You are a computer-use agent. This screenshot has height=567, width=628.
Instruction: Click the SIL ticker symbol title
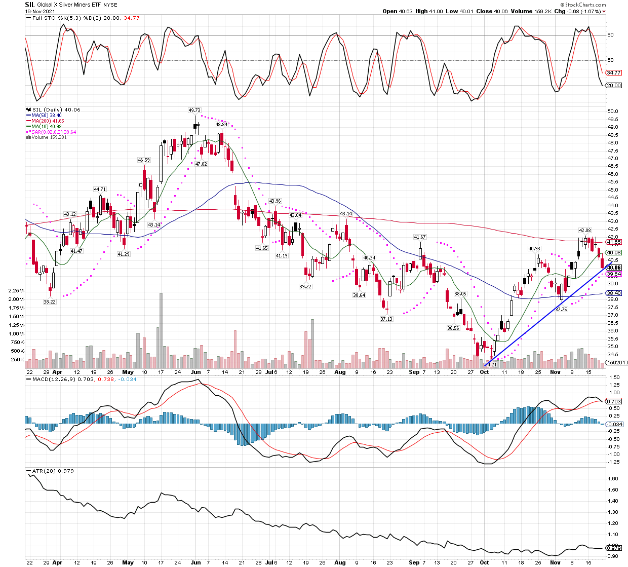point(30,4)
